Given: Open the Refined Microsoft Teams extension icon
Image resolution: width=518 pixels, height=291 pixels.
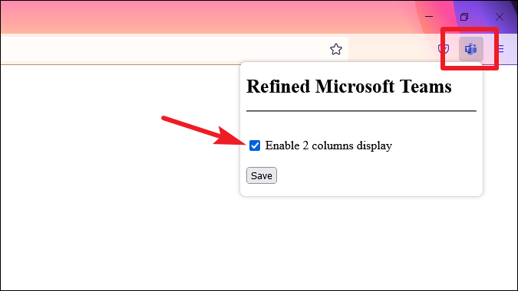Looking at the screenshot, I should (x=470, y=49).
